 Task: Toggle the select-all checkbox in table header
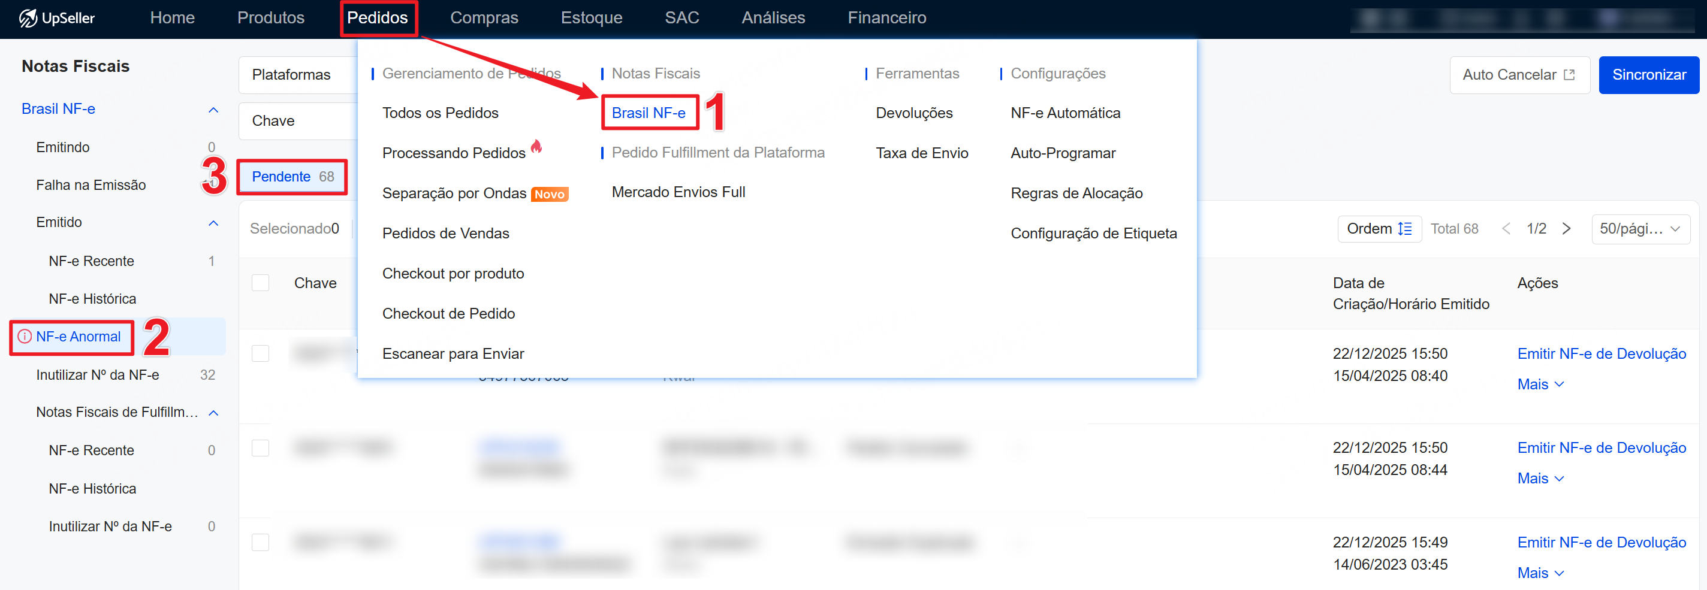point(260,283)
